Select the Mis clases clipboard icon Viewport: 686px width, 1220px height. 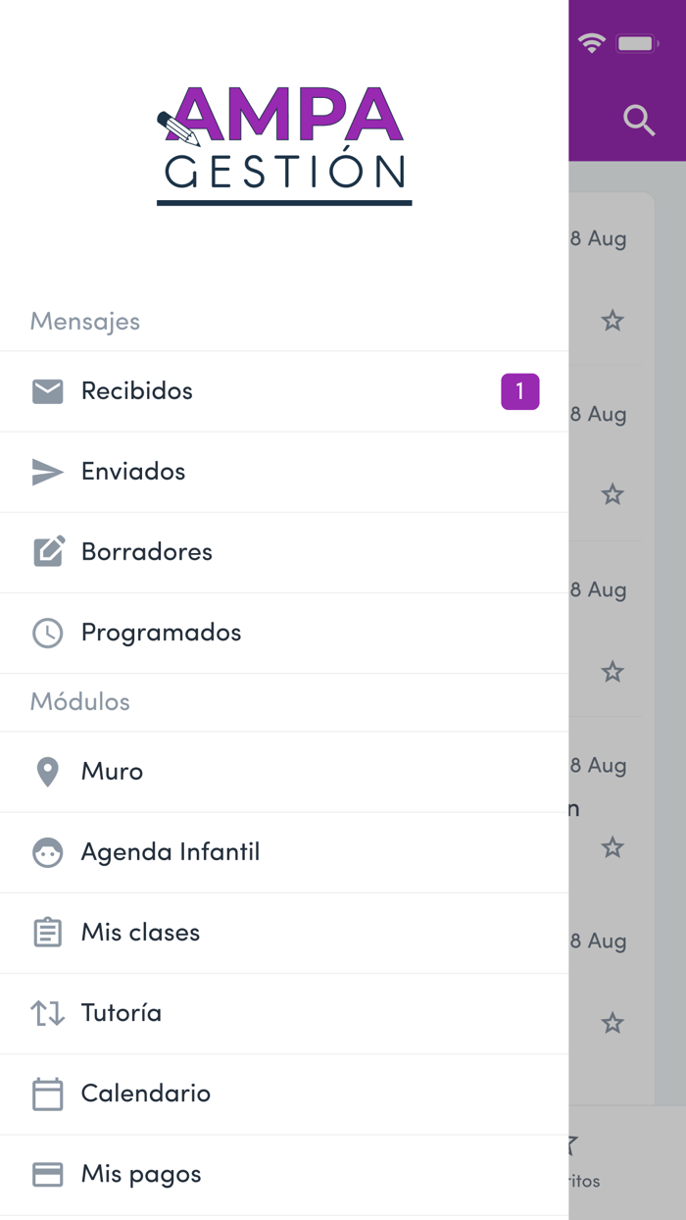point(47,933)
